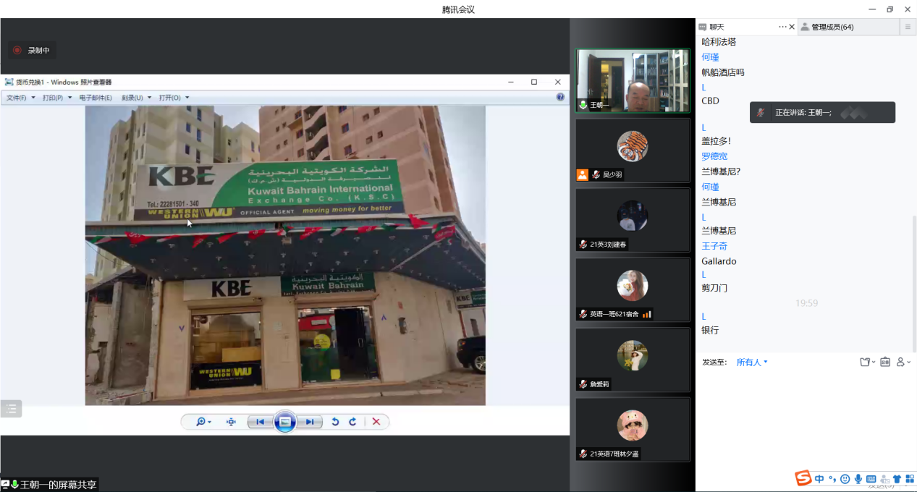Rotate the photo clockwise
Image resolution: width=917 pixels, height=492 pixels.
click(352, 422)
